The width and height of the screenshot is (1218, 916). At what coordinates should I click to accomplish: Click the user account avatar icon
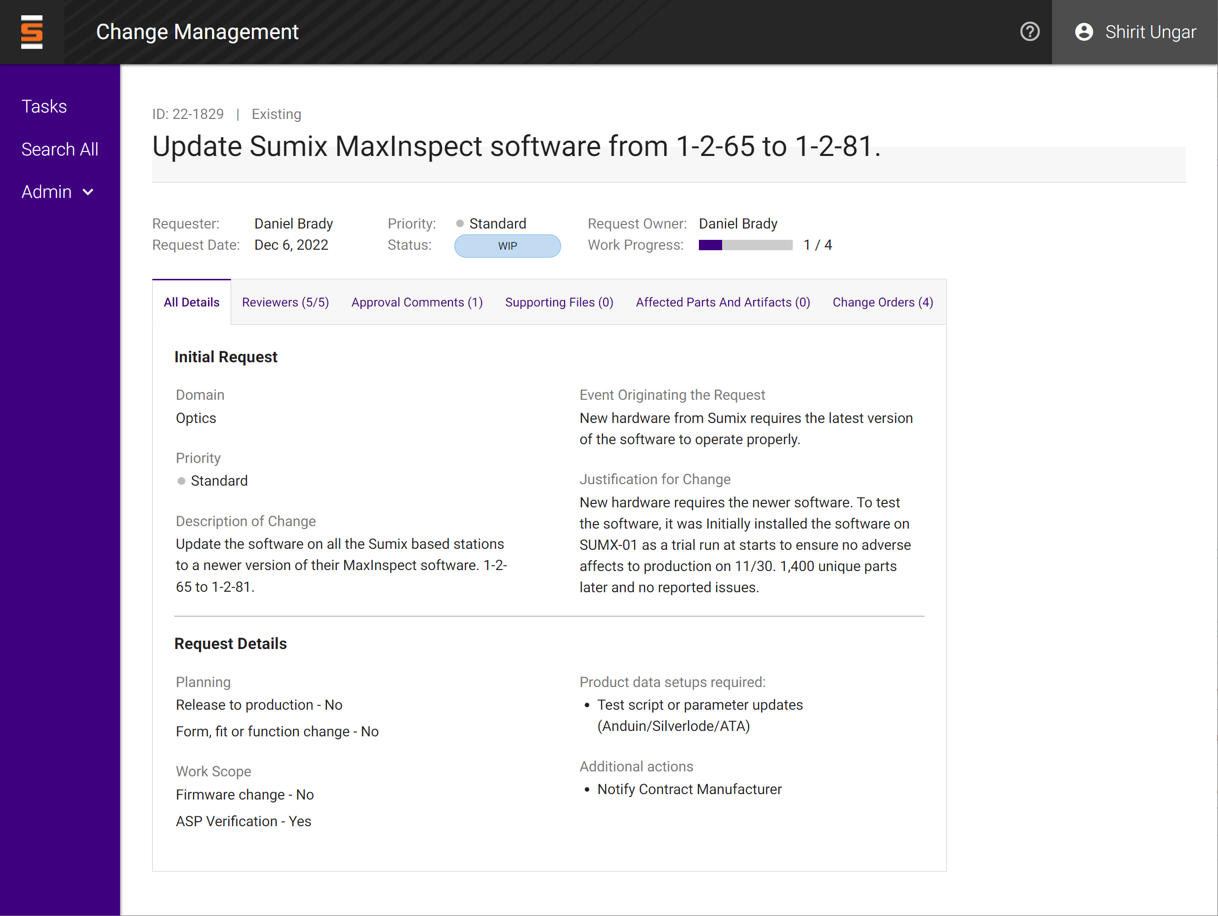[x=1083, y=32]
